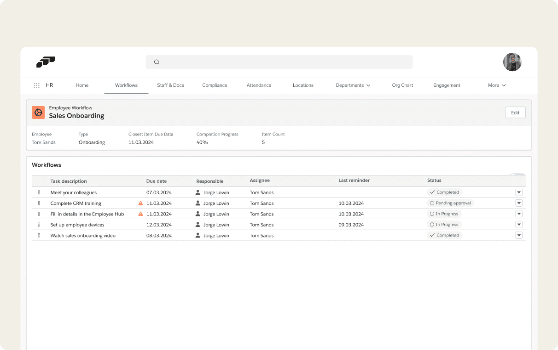Click warning icon on Fill in details row
The image size is (558, 350).
pos(141,214)
